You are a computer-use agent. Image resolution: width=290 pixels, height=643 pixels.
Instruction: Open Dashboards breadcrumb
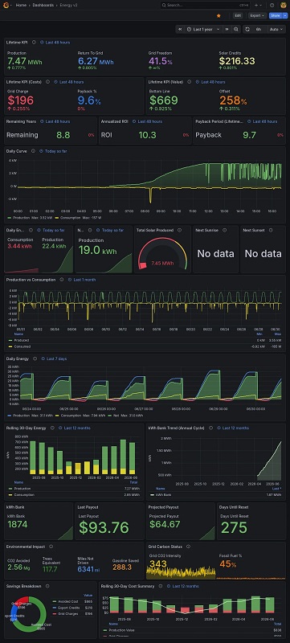pos(43,5)
